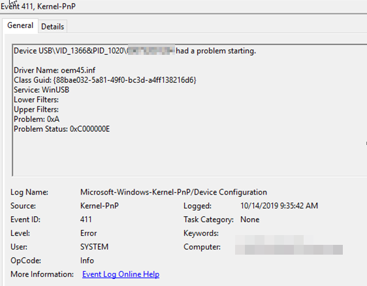The width and height of the screenshot is (367, 286).
Task: Click the Keywords label
Action: [x=201, y=233]
